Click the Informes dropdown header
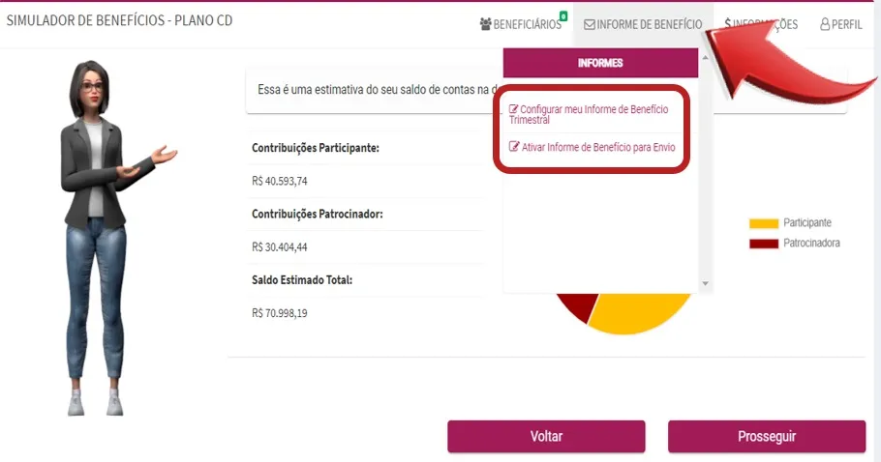This screenshot has width=881, height=462. tap(600, 63)
